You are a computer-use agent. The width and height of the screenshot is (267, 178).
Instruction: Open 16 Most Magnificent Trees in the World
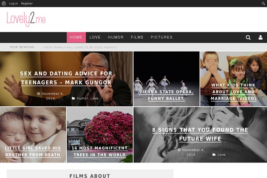(x=100, y=151)
